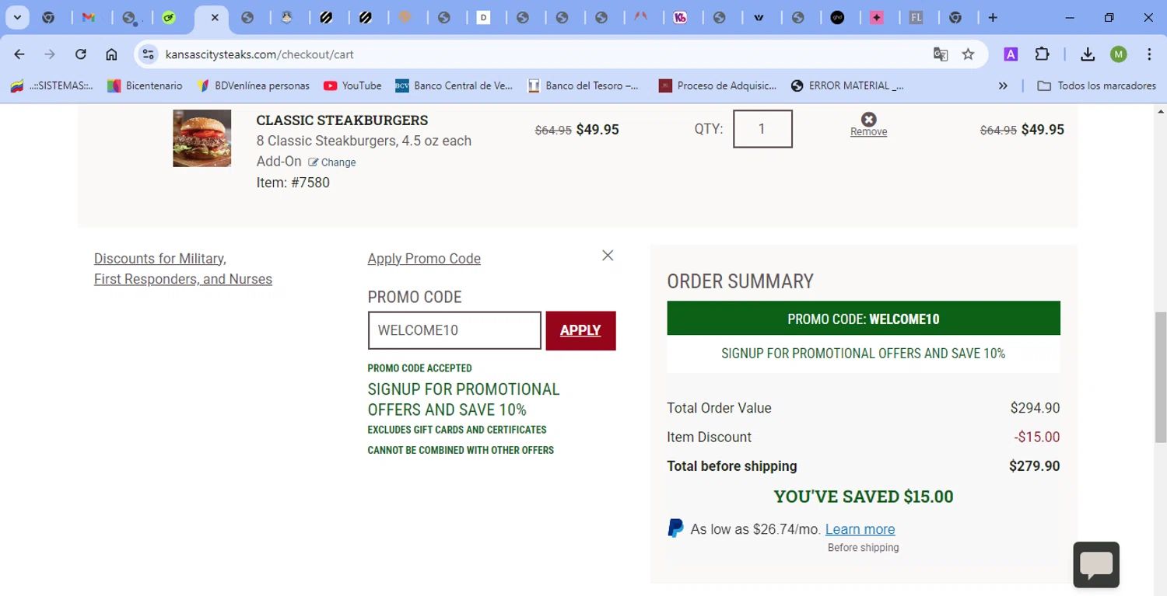The width and height of the screenshot is (1167, 596).
Task: Click the Item Discount value -$15.00
Action: 1036,437
